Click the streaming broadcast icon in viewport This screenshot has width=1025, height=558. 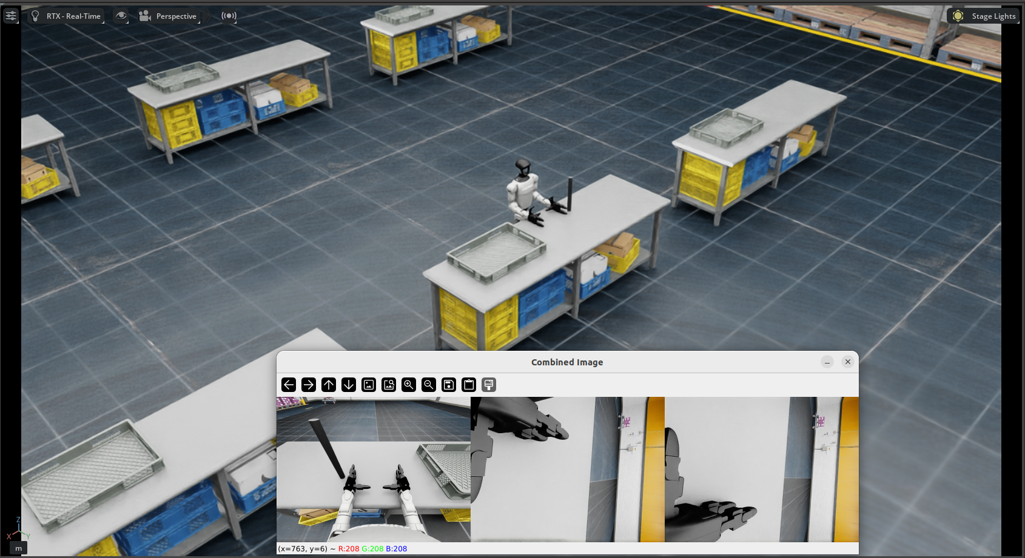click(x=229, y=16)
